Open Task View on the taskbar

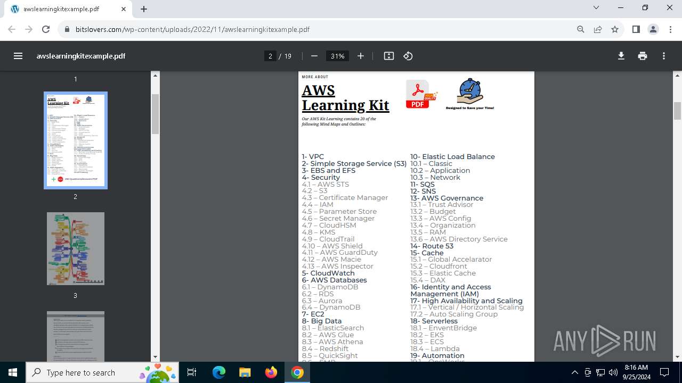[x=192, y=372]
